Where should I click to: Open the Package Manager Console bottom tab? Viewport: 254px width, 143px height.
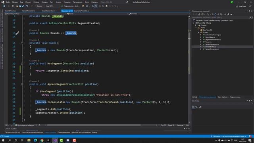[32, 132]
